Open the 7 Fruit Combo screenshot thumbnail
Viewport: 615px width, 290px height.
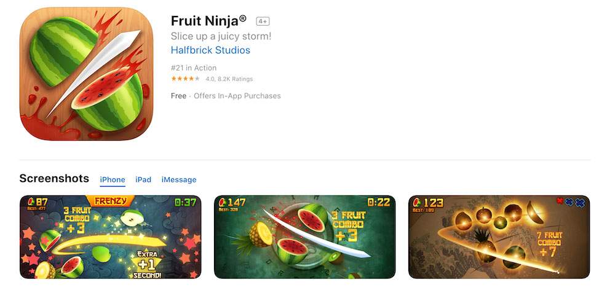(x=499, y=237)
